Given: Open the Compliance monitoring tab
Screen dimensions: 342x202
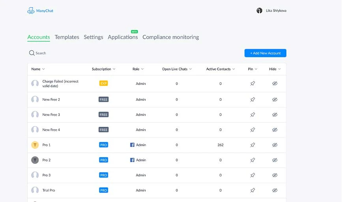Looking at the screenshot, I should 170,37.
